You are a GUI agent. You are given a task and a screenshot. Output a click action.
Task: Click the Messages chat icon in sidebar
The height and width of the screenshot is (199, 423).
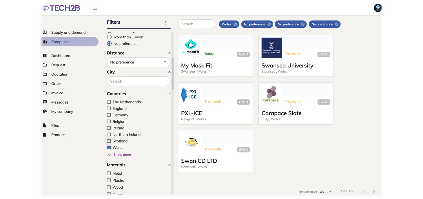coord(45,102)
